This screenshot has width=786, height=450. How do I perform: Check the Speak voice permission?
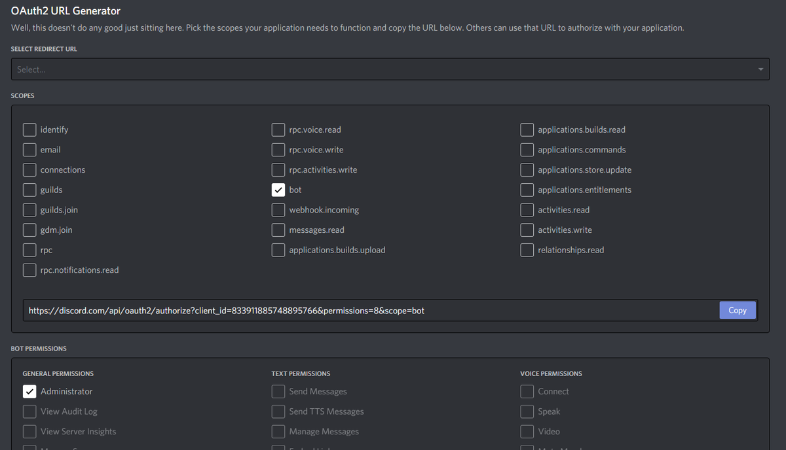[527, 411]
